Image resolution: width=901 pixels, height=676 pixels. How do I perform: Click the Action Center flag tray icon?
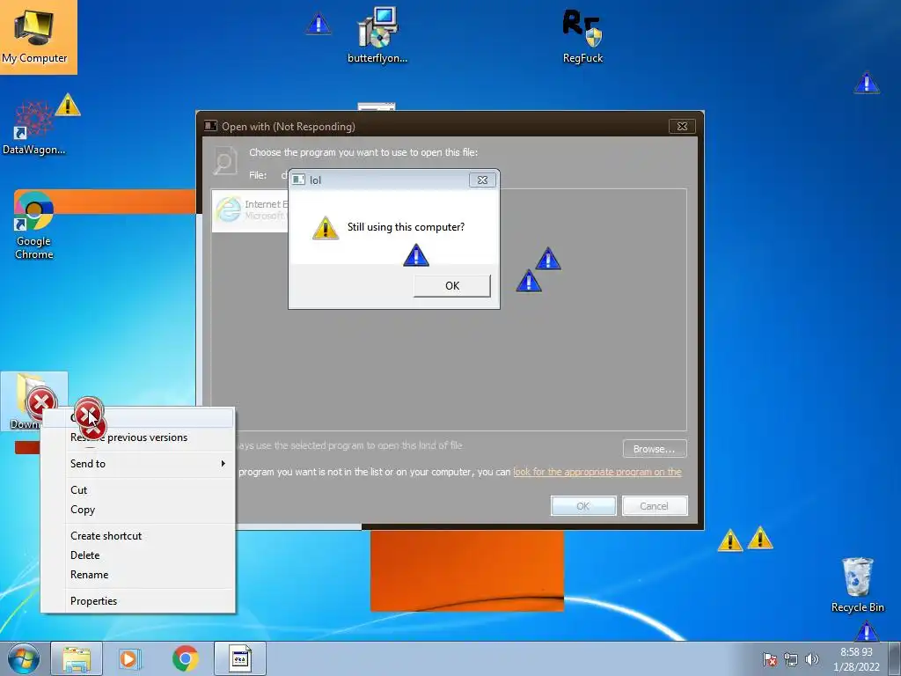point(770,659)
